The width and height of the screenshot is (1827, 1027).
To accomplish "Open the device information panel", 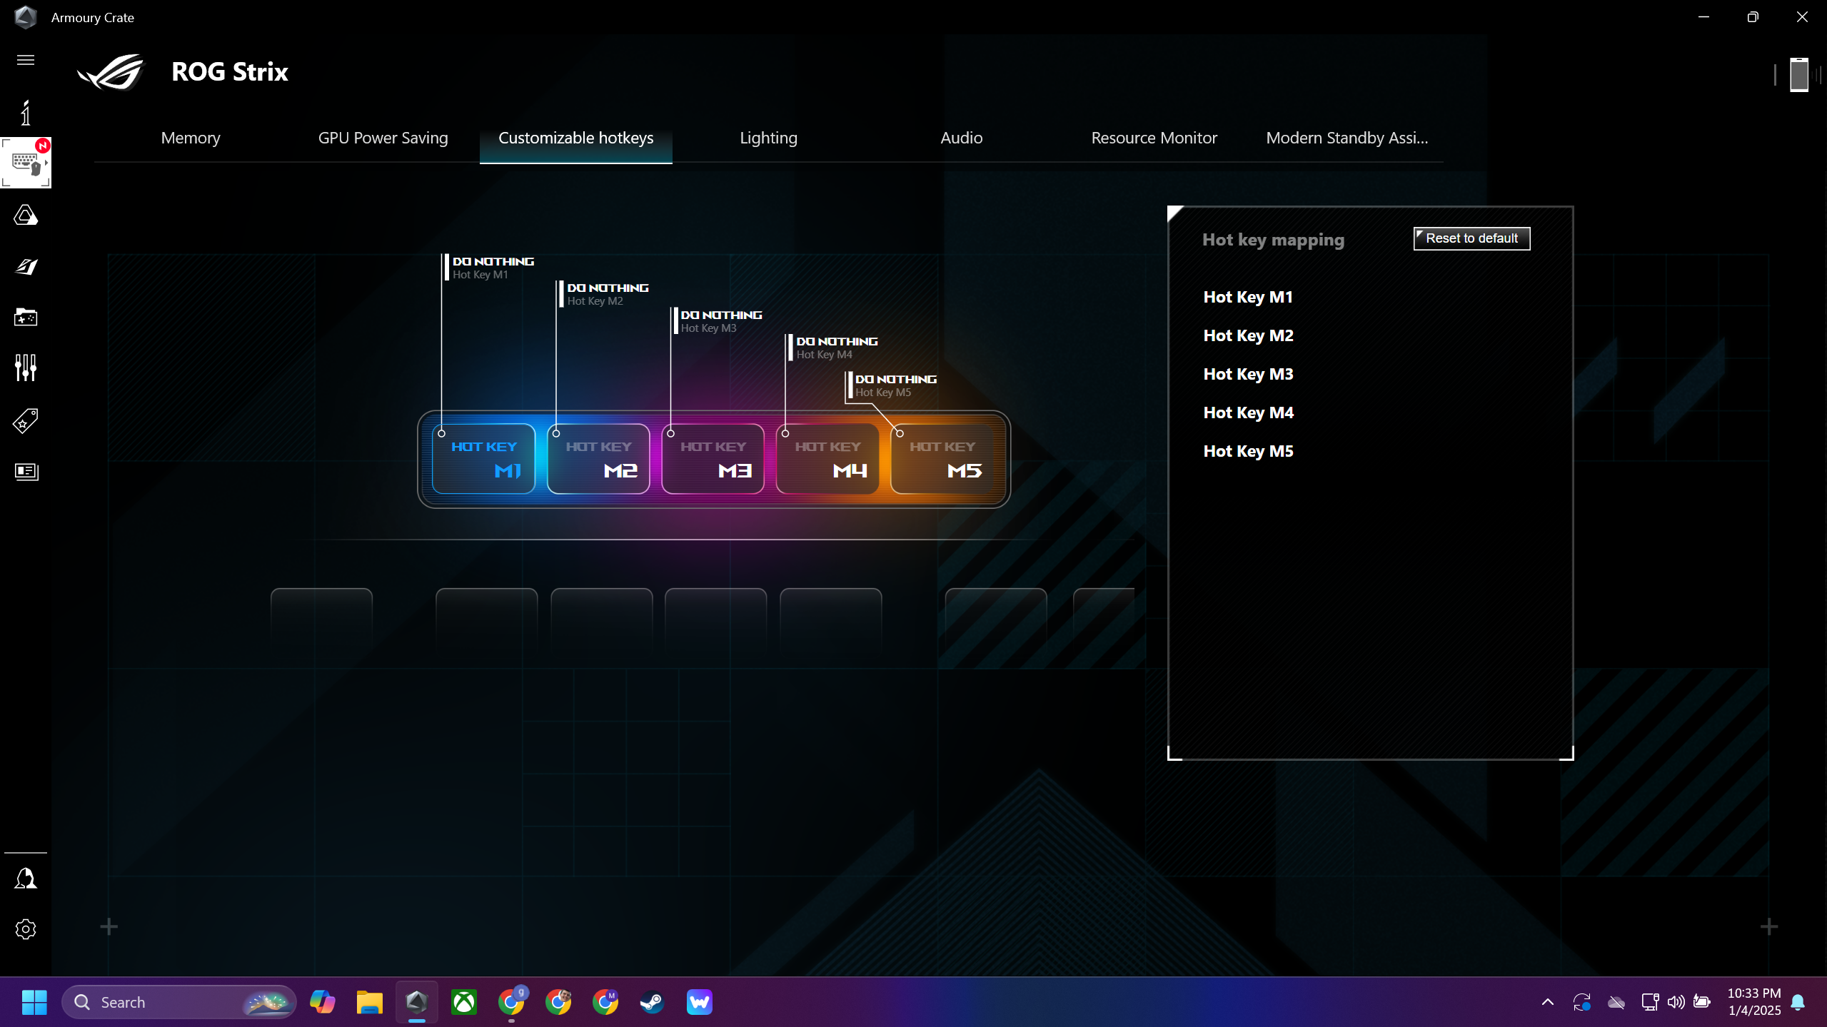I will 25,113.
